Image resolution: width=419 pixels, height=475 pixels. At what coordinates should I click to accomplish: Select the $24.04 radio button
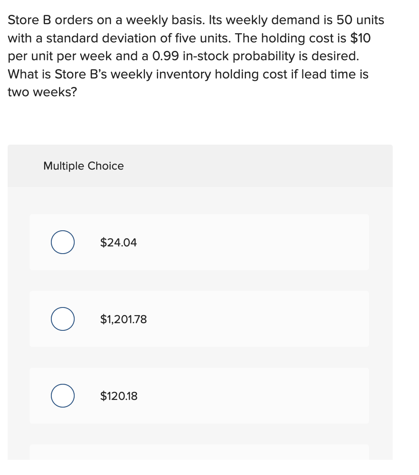tap(63, 243)
